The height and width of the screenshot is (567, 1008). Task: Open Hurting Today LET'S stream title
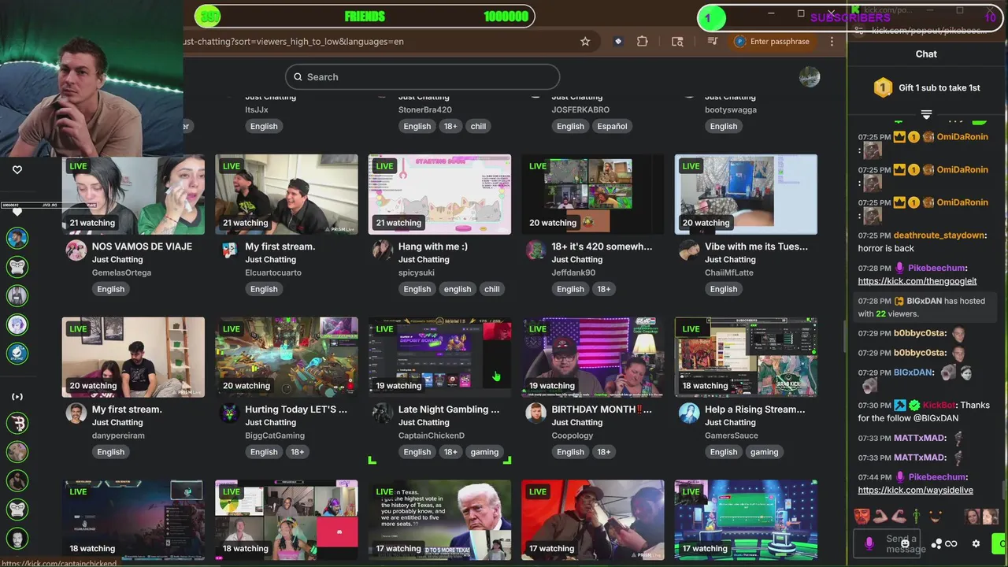(x=296, y=409)
